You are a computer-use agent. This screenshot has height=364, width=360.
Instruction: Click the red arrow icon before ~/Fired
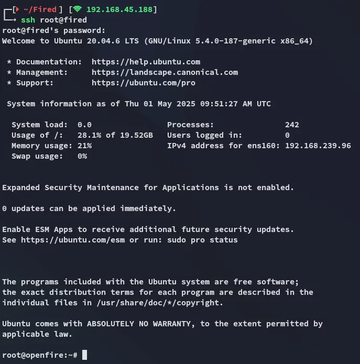tap(17, 9)
